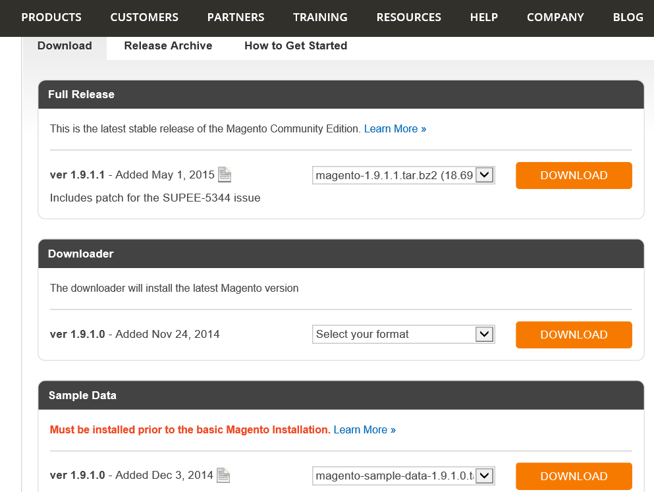This screenshot has width=654, height=492.
Task: Click 'This is the latest stable release' text
Action: (x=205, y=129)
